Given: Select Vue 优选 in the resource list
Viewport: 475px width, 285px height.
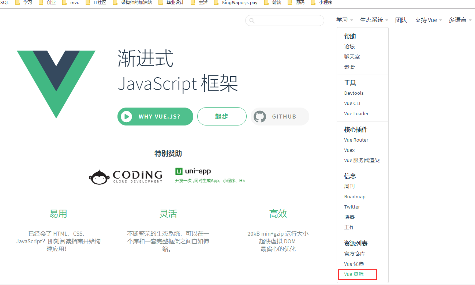Looking at the screenshot, I should tap(354, 264).
